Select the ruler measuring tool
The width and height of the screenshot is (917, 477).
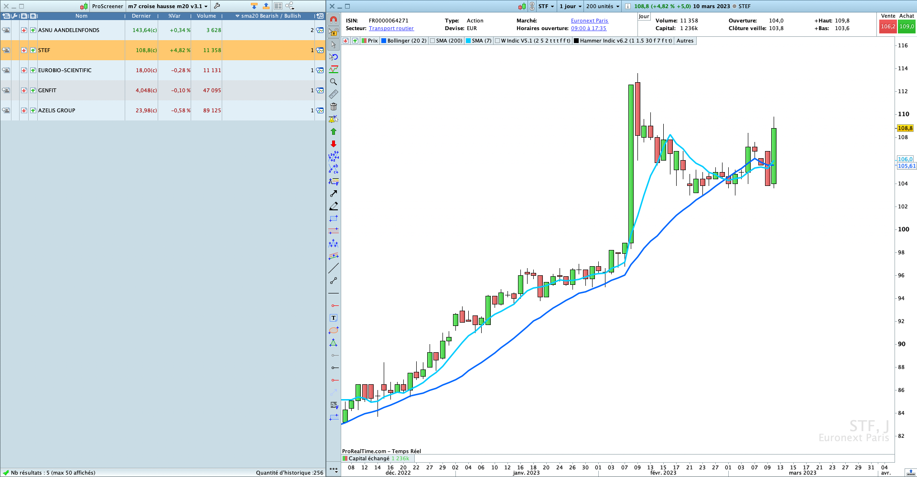(x=334, y=94)
